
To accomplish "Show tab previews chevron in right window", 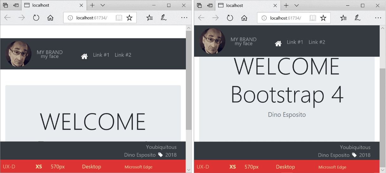I will [296, 5].
